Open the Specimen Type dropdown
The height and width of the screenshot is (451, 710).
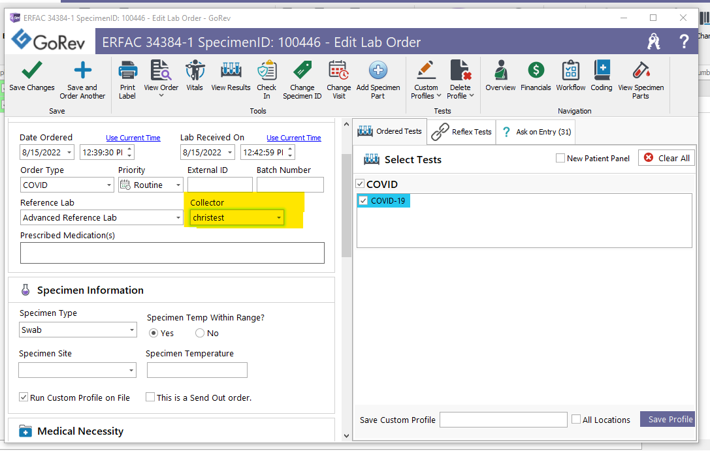(x=131, y=330)
